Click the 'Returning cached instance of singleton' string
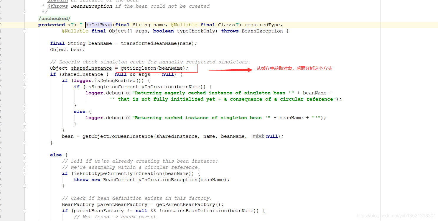The image size is (438, 221). [x=202, y=118]
